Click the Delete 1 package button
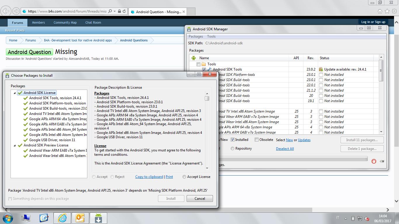Image resolution: width=399 pixels, height=224 pixels. pos(362,149)
